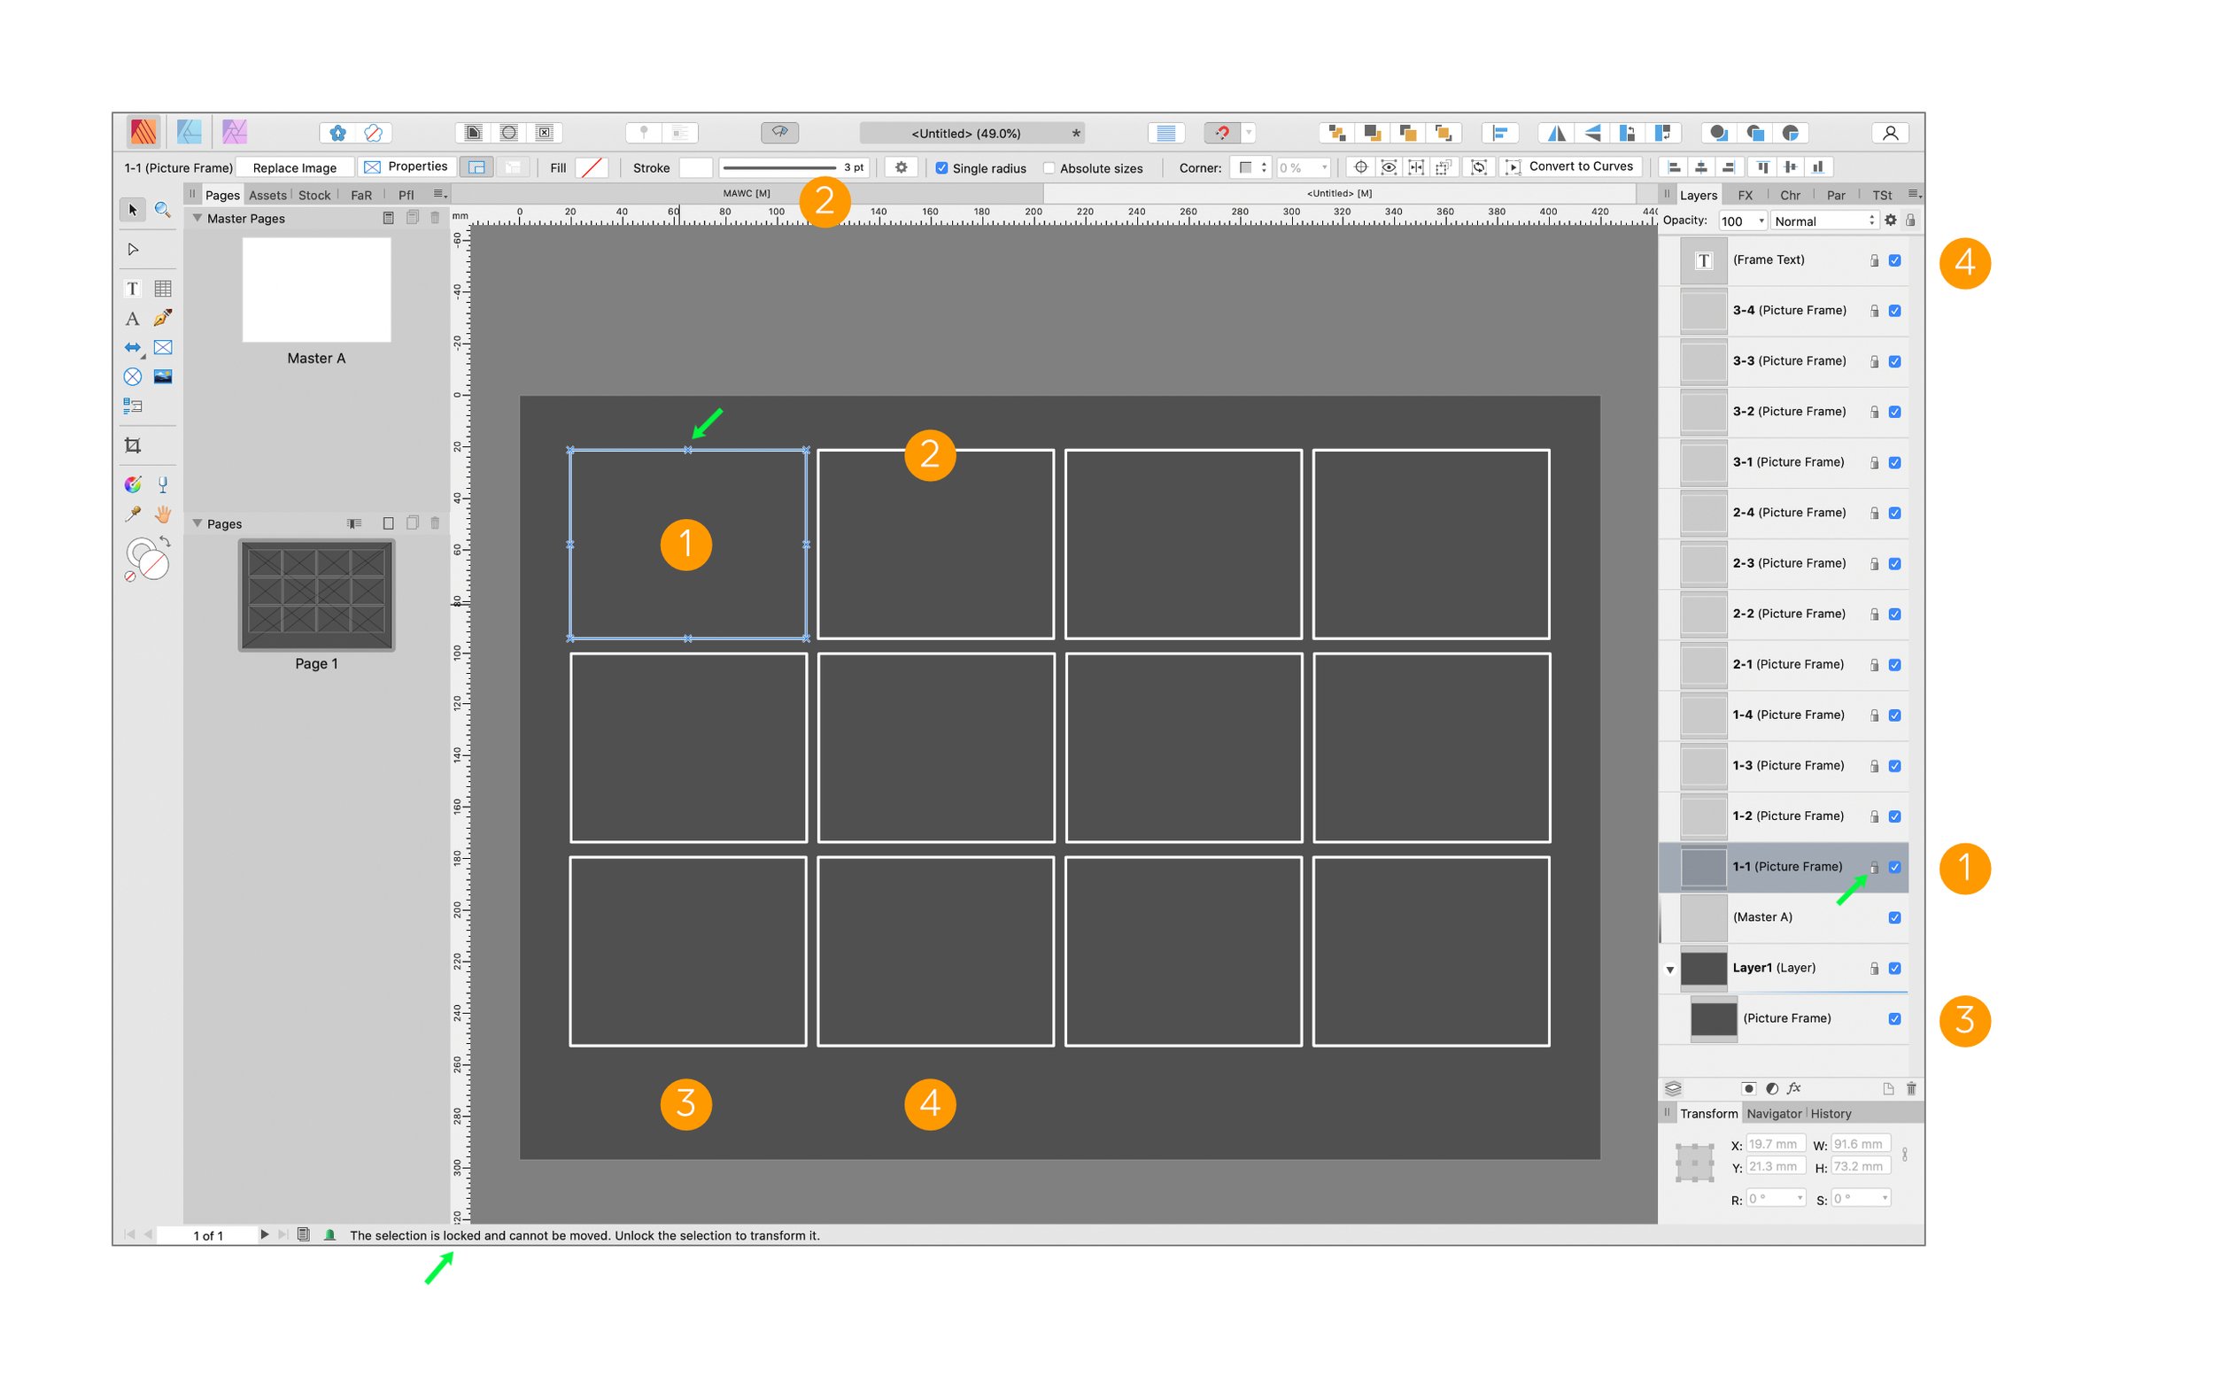Hide the Layer1 (Layer) layer

tap(1894, 969)
